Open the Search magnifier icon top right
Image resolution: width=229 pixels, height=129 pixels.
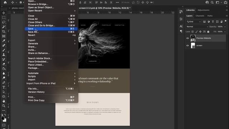[x=212, y=3]
